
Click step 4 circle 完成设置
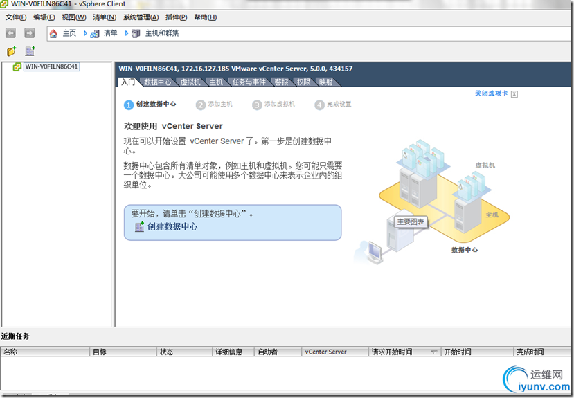tap(319, 105)
